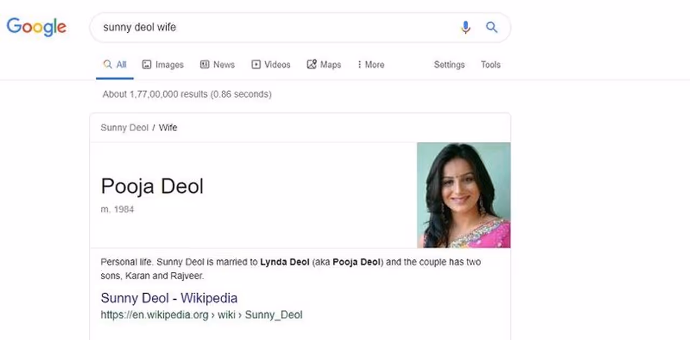This screenshot has height=340, width=690.
Task: Open the News tab
Action: pyautogui.click(x=217, y=65)
